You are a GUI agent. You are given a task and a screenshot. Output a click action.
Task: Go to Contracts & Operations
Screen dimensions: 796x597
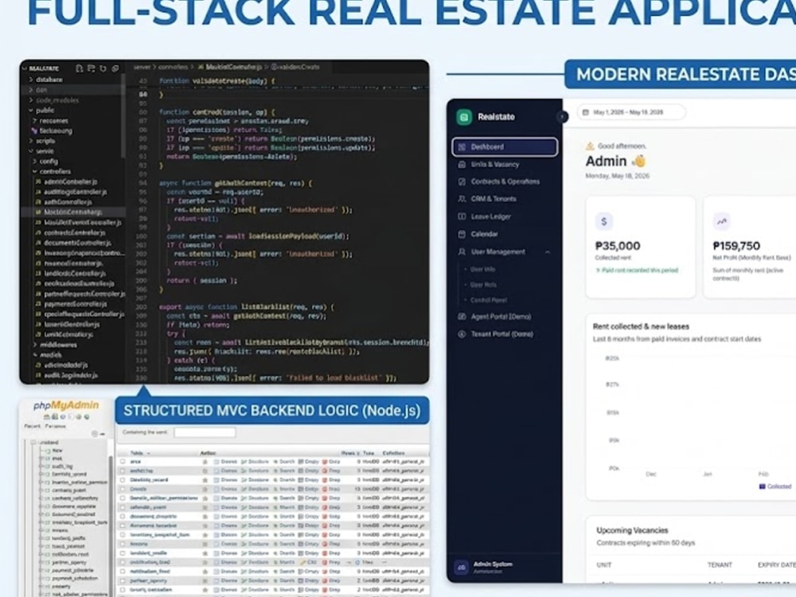[x=505, y=181]
